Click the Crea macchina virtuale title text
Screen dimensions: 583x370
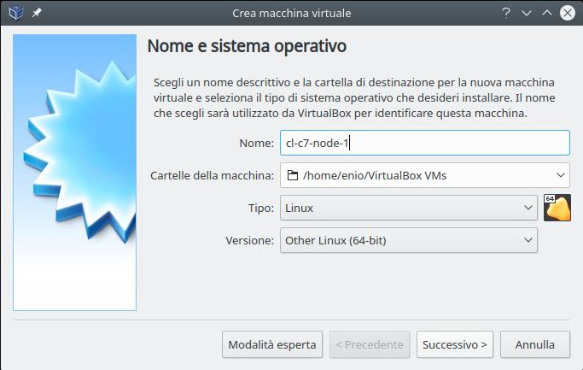(291, 13)
